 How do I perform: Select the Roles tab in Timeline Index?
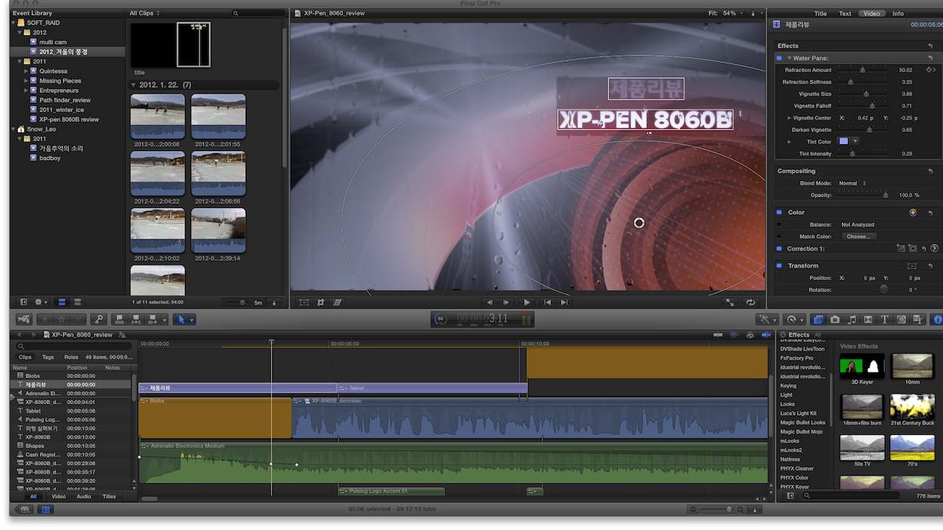point(71,357)
